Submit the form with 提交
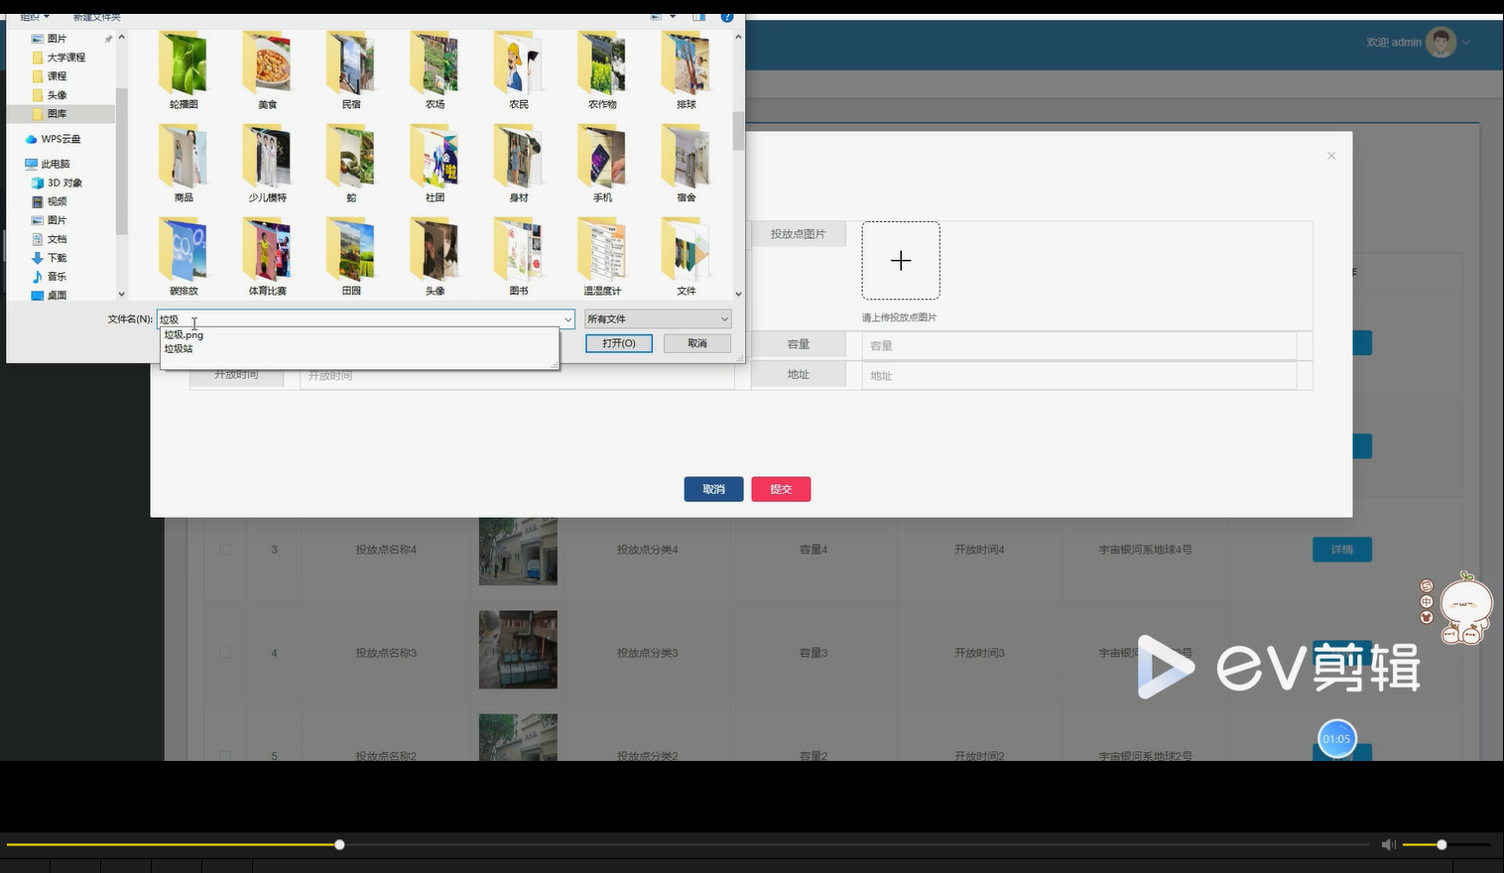This screenshot has width=1504, height=873. (x=781, y=489)
